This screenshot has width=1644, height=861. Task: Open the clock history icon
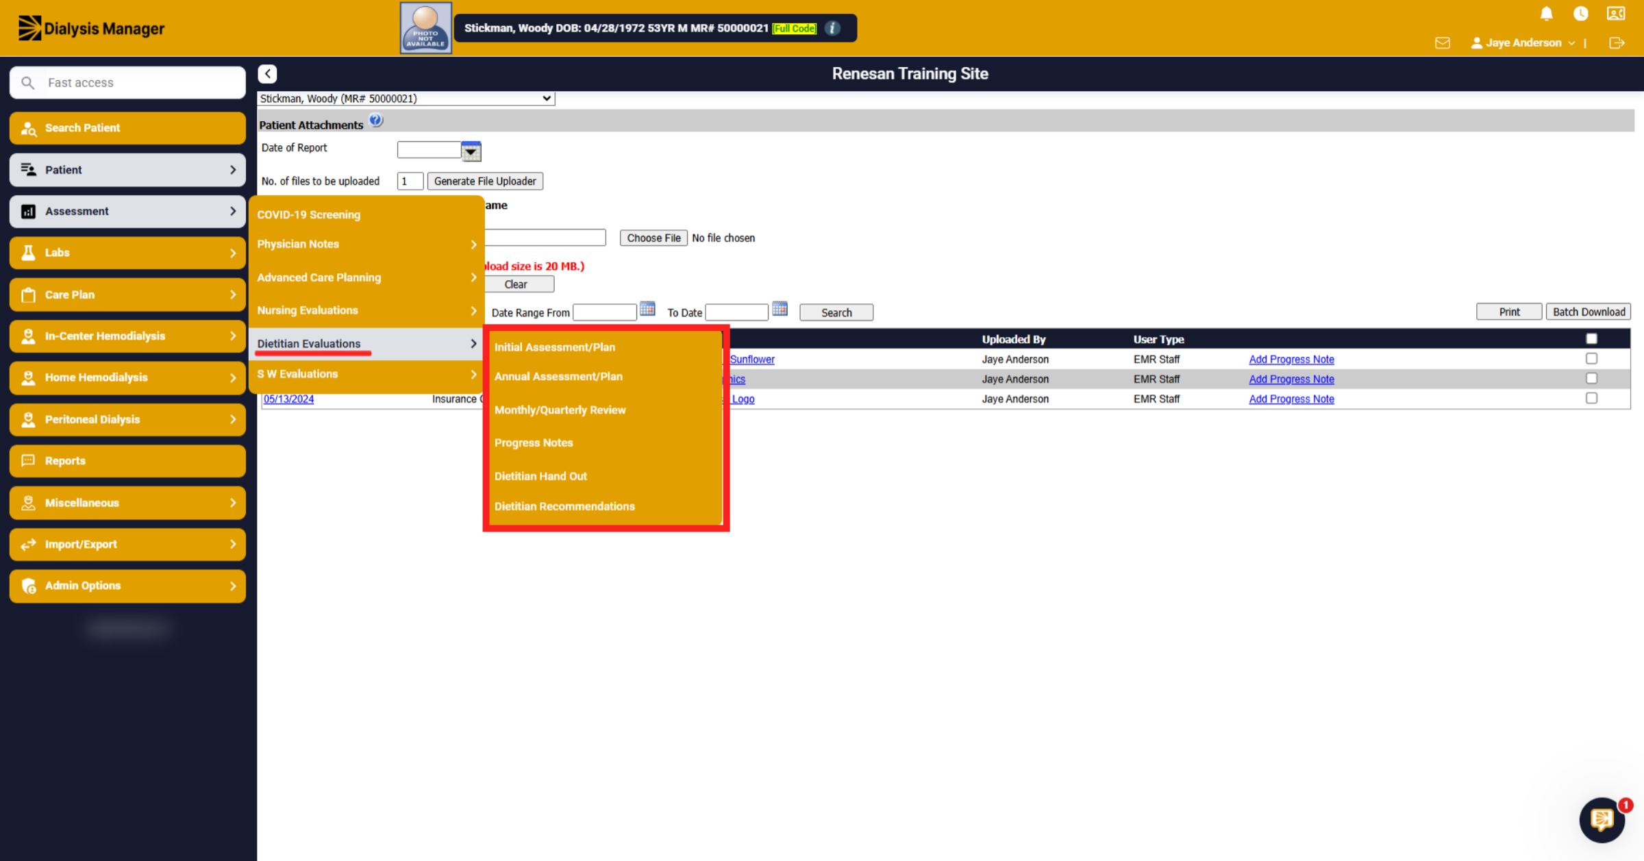point(1580,14)
